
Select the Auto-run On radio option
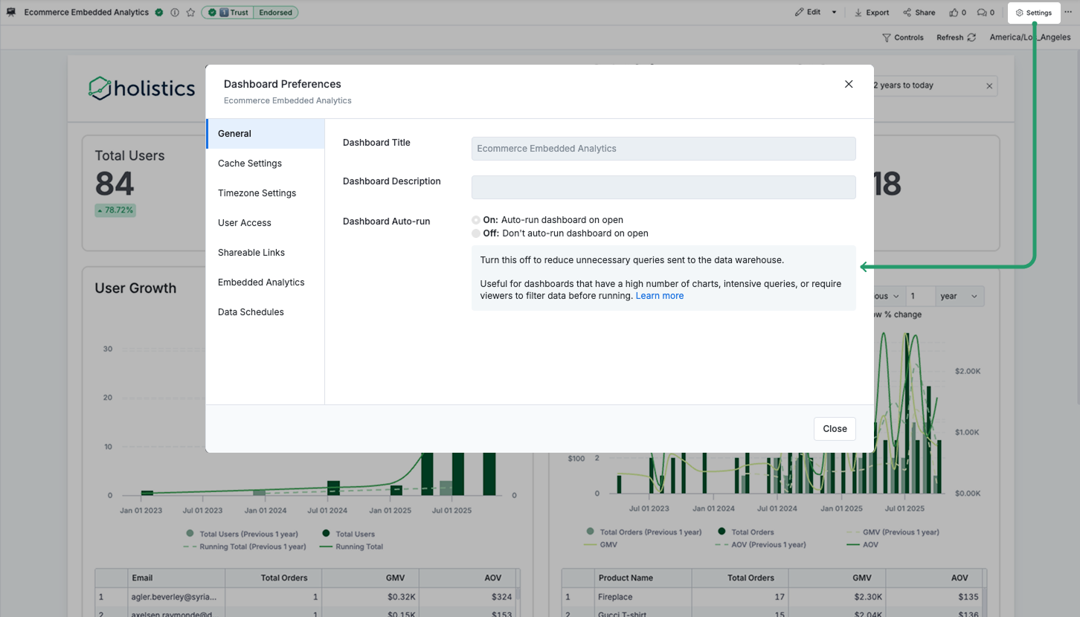click(476, 220)
